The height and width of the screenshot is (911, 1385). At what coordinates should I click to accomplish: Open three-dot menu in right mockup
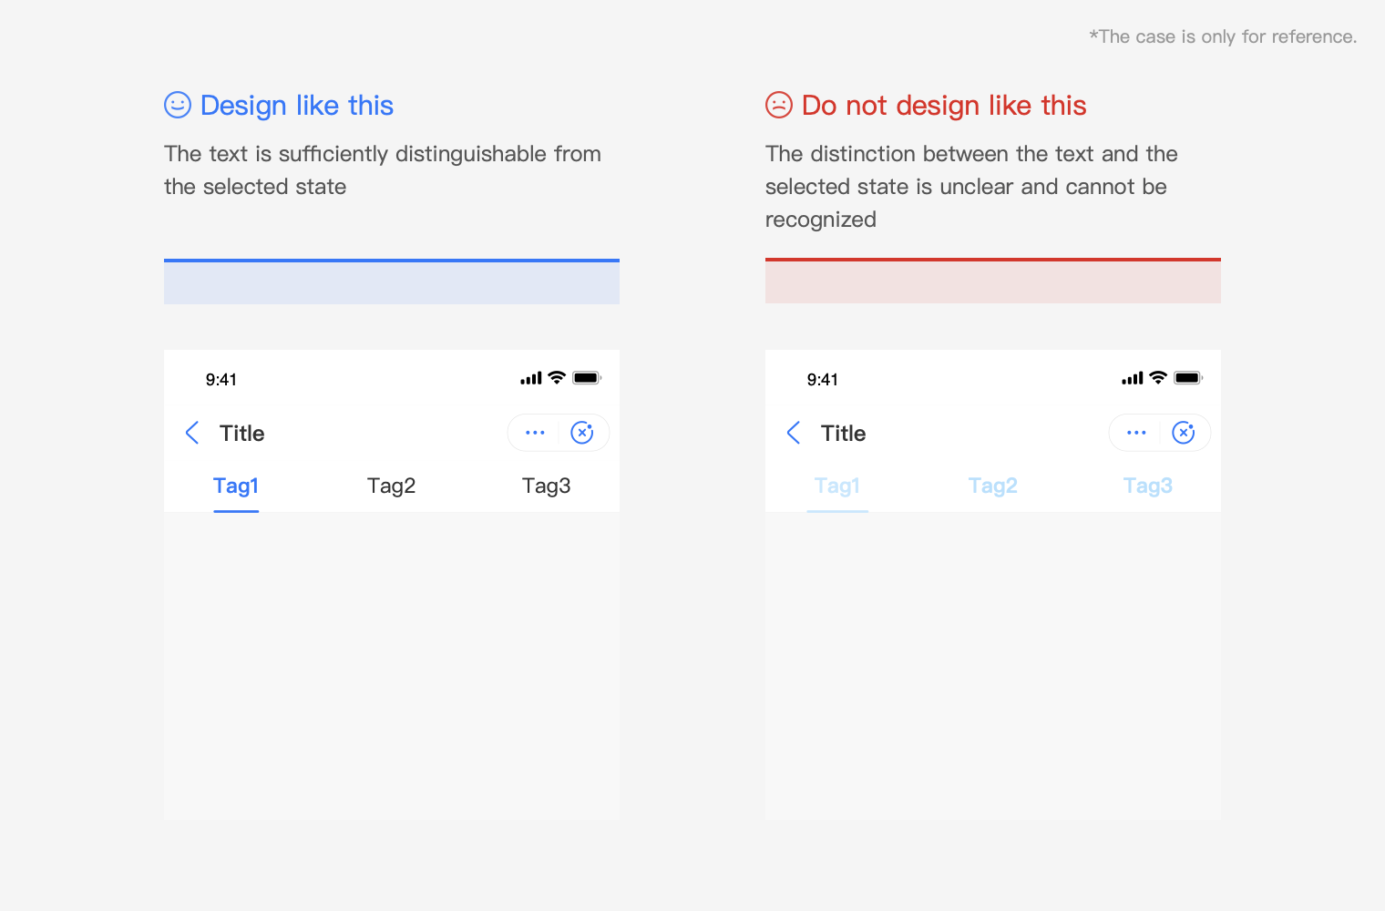coord(1136,433)
